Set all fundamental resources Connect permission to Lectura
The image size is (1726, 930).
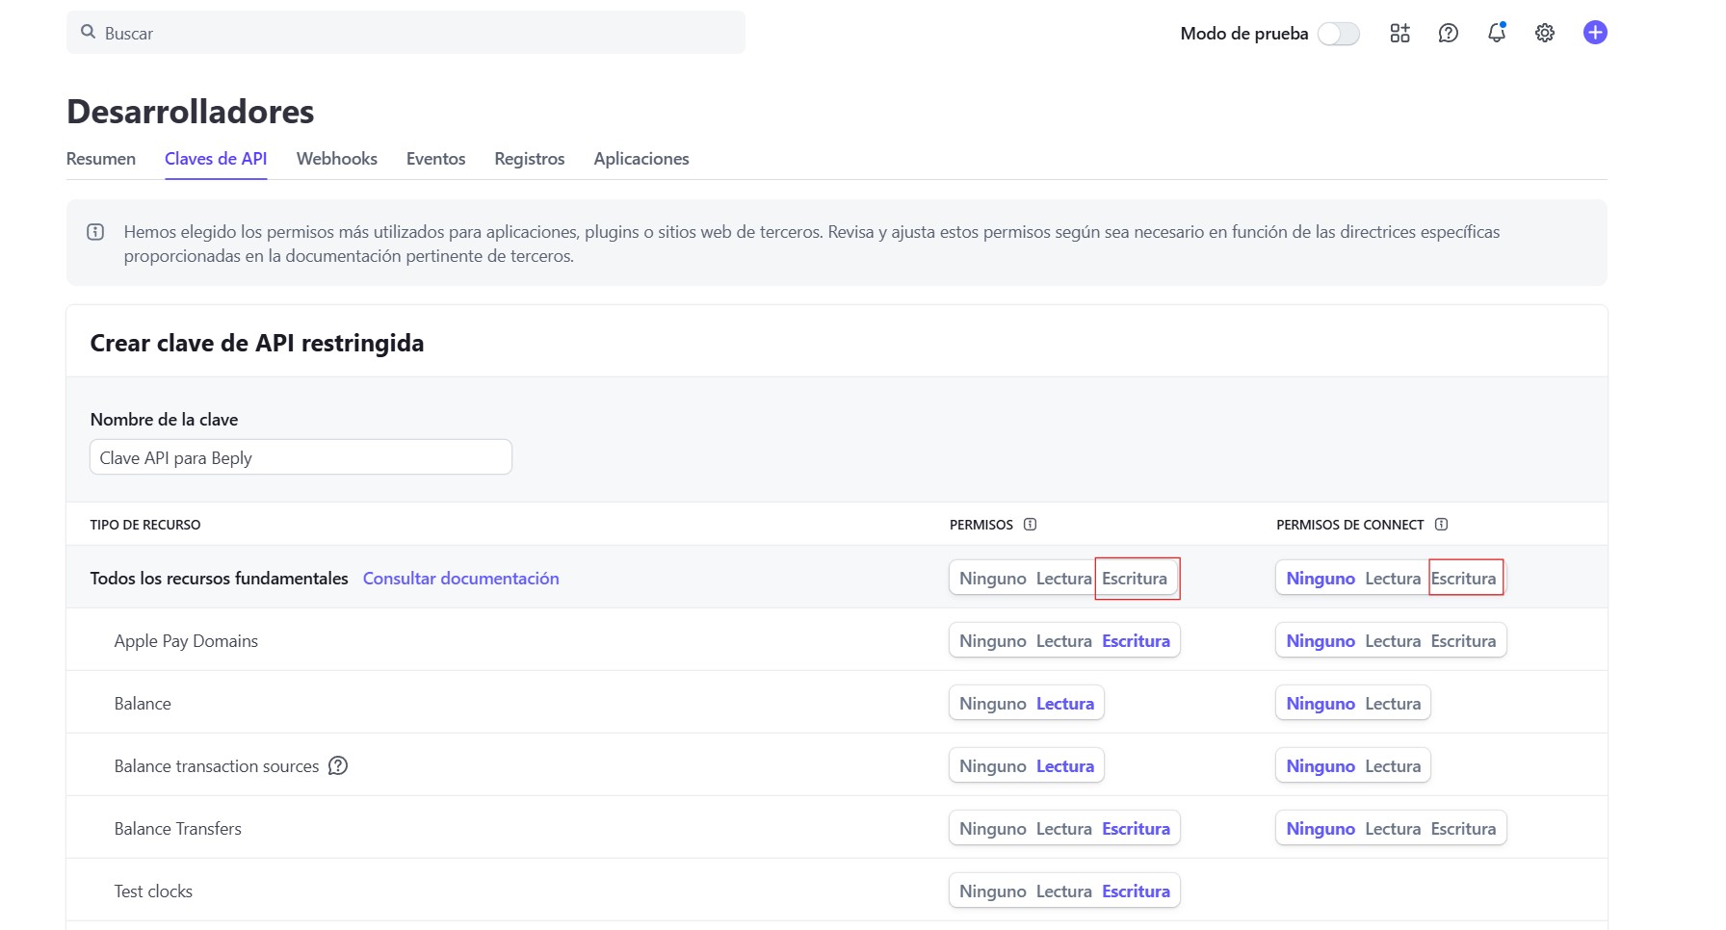(1393, 579)
